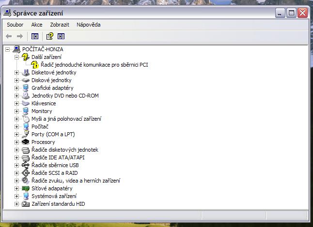Click the keyboard icon for Klávesnice

coord(26,103)
